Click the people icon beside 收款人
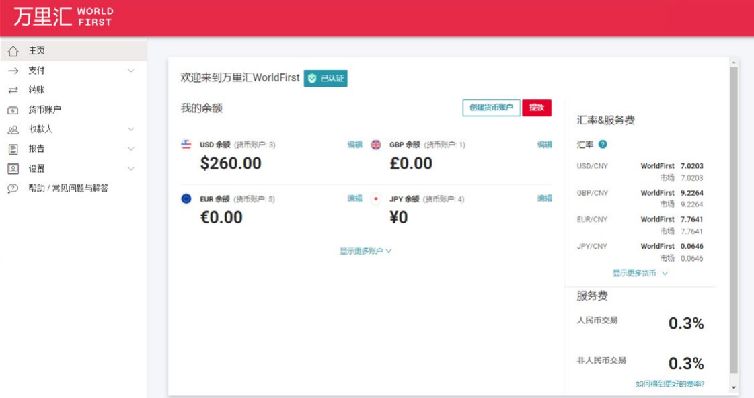Image resolution: width=754 pixels, height=398 pixels. 13,129
